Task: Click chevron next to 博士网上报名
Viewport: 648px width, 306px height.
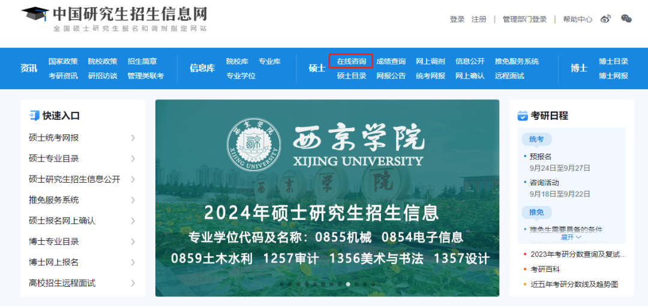Action: pos(133,262)
